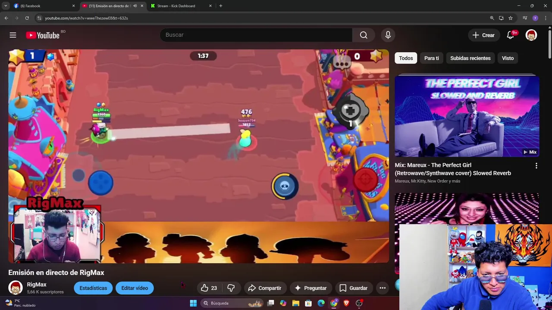Open Copilot from the taskbar
Image resolution: width=552 pixels, height=310 pixels.
point(283,303)
